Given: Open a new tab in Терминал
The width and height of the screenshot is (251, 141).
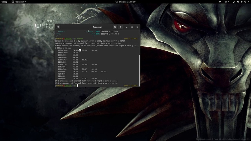Looking at the screenshot, I should [58, 27].
